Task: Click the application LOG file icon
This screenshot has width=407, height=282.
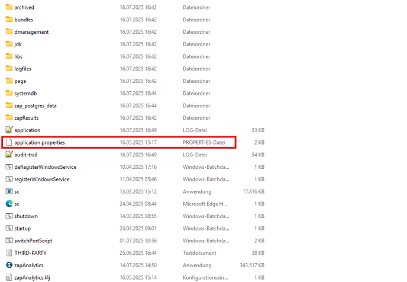Action: point(9,130)
